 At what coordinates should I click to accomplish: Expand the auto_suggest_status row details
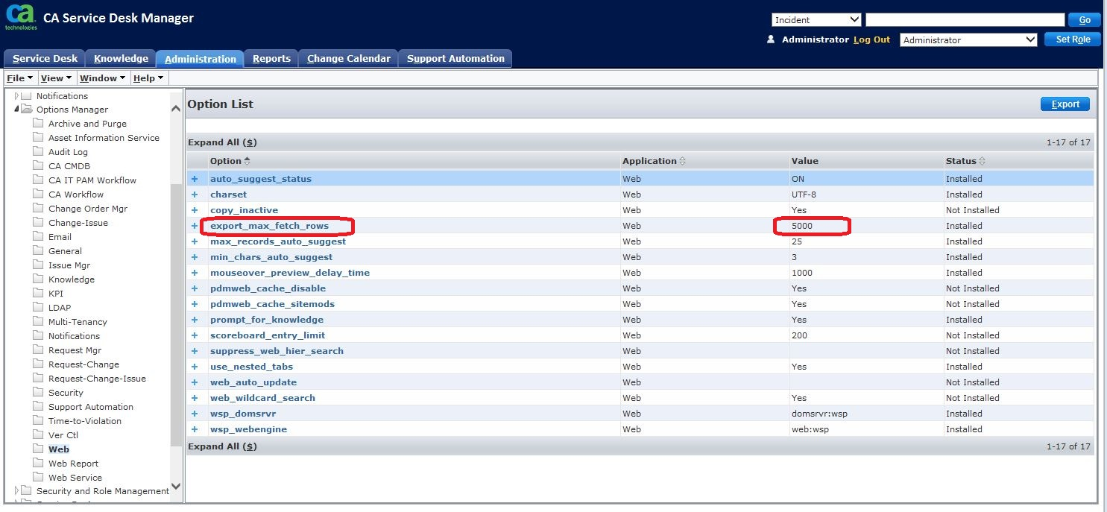pos(195,179)
